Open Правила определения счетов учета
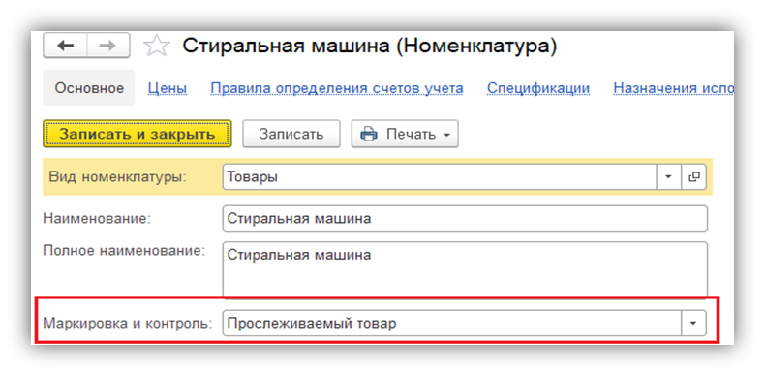 coord(337,88)
